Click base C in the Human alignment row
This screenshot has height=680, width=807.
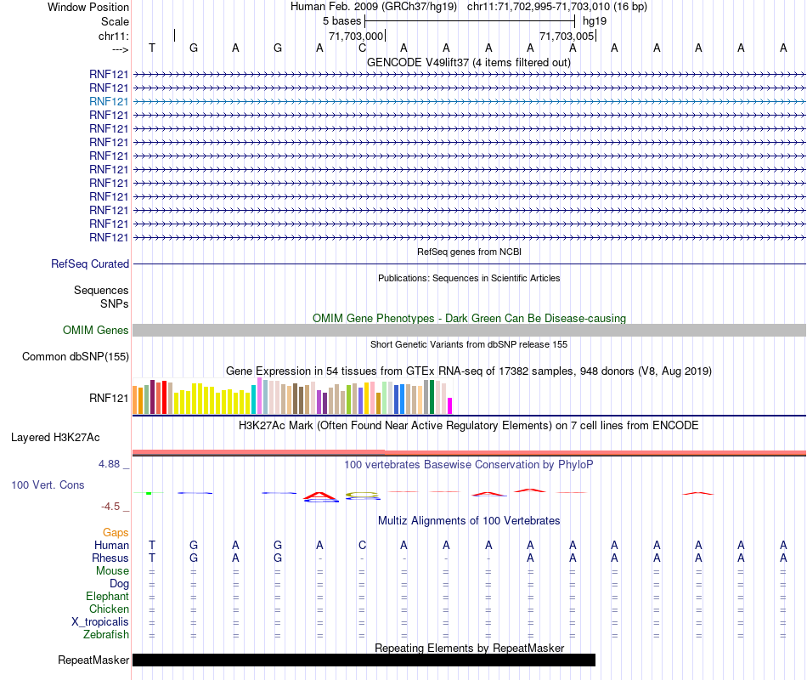pyautogui.click(x=363, y=545)
